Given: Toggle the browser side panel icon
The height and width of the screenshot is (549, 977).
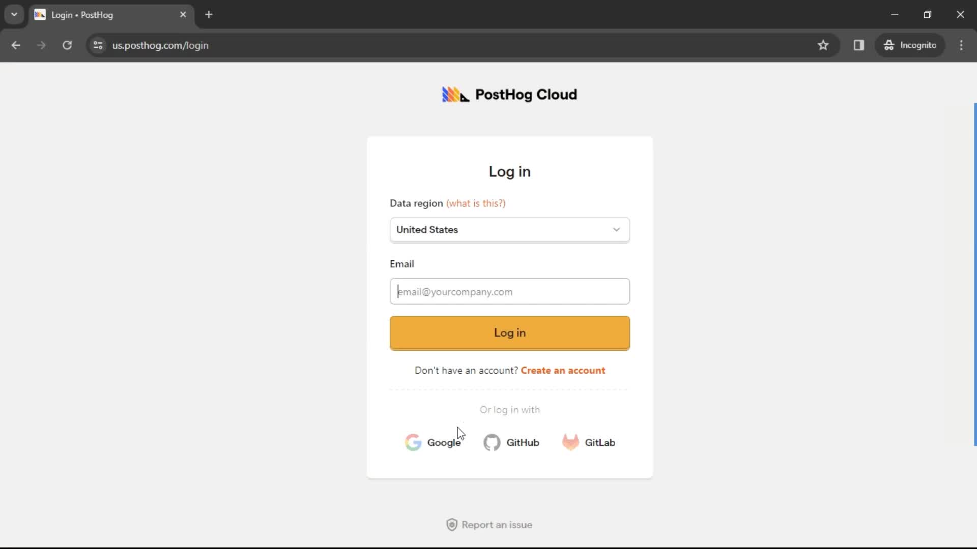Looking at the screenshot, I should [x=858, y=45].
